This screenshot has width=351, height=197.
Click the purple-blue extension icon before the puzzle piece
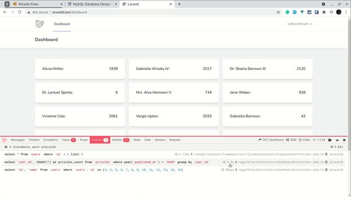click(x=316, y=12)
